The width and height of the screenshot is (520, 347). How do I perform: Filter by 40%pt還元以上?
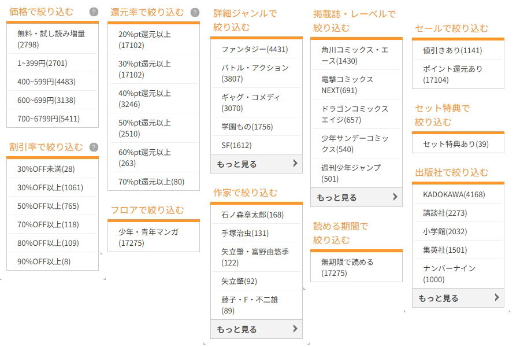(x=154, y=99)
